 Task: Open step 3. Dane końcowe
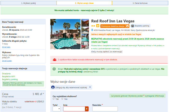point(140,3)
